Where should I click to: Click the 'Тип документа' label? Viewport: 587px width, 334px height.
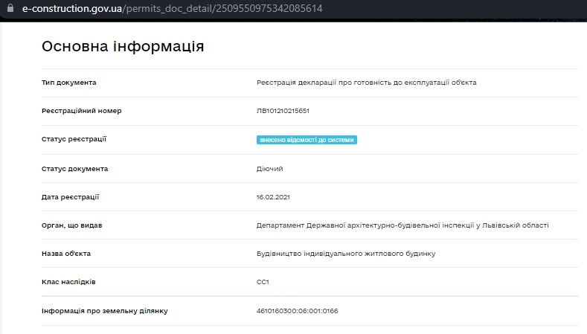[x=69, y=83]
